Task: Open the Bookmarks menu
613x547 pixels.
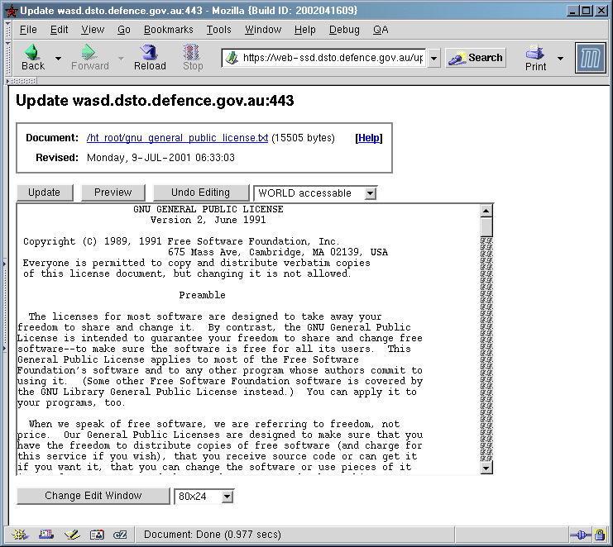Action: coord(168,30)
